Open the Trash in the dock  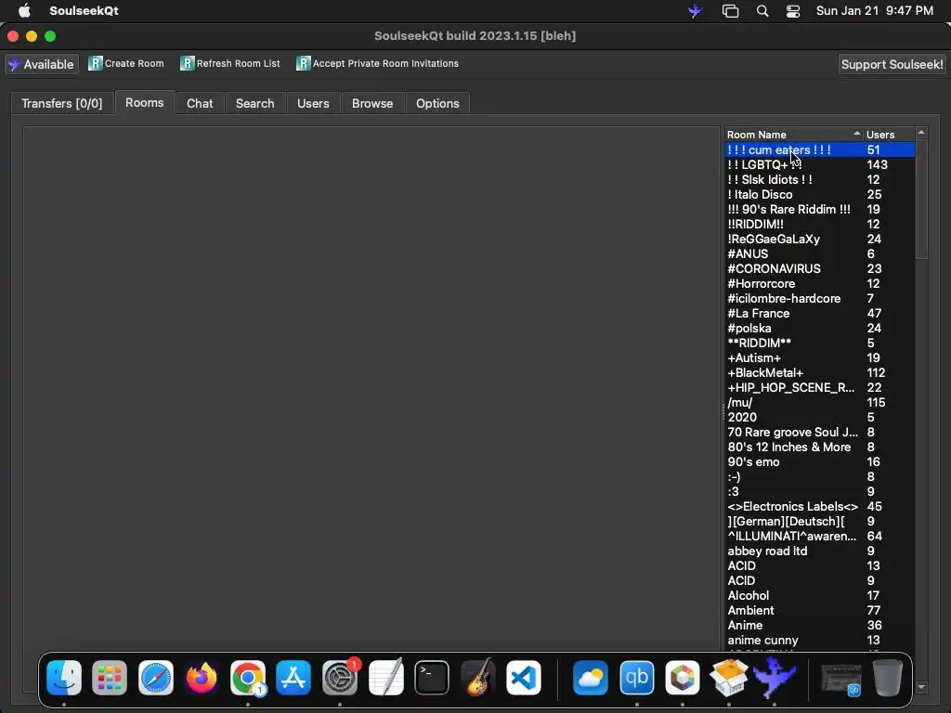(x=887, y=677)
